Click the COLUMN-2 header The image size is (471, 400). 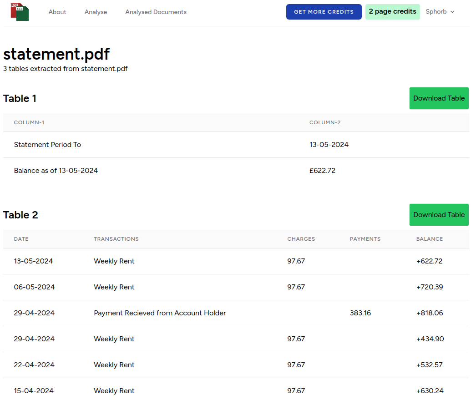pyautogui.click(x=325, y=122)
